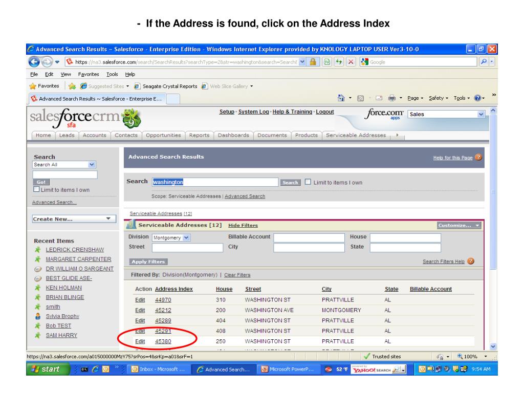Click the Go! button in sidebar
Screen dimensions: 524x393
(41, 182)
